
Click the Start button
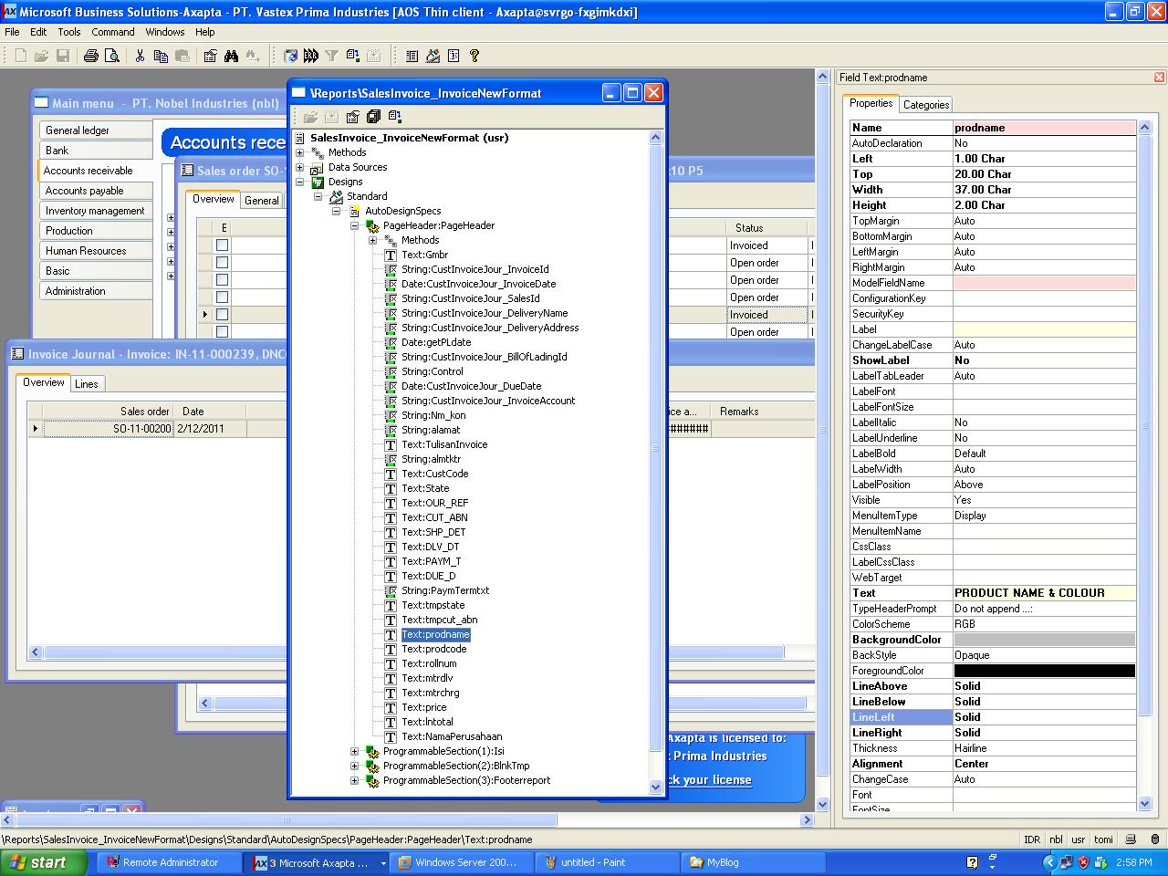[x=44, y=862]
